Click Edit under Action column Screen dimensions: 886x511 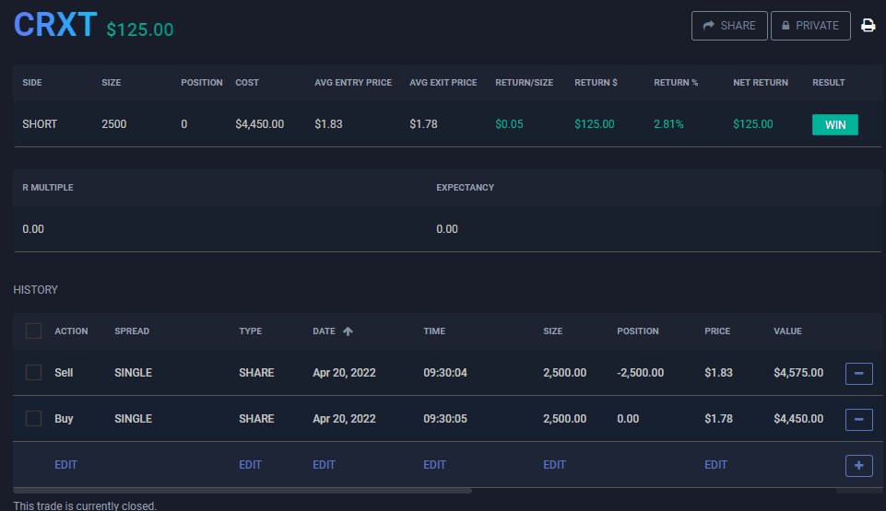pos(65,465)
